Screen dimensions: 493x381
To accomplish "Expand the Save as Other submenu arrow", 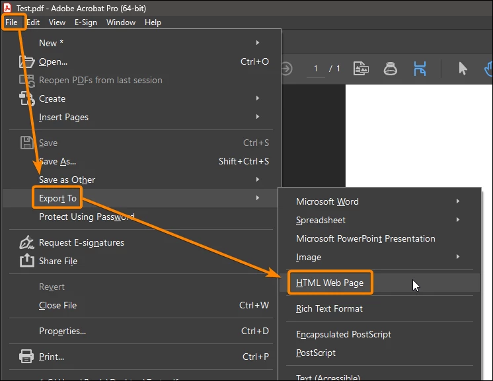I will click(x=258, y=179).
